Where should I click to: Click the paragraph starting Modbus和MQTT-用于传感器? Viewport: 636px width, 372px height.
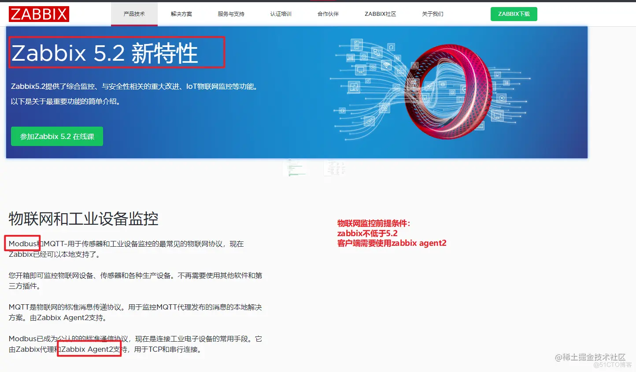click(126, 249)
